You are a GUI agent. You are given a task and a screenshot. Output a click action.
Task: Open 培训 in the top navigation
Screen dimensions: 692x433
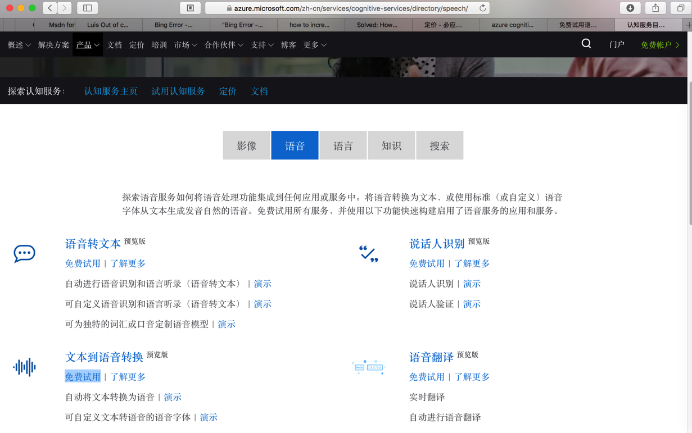(x=159, y=45)
